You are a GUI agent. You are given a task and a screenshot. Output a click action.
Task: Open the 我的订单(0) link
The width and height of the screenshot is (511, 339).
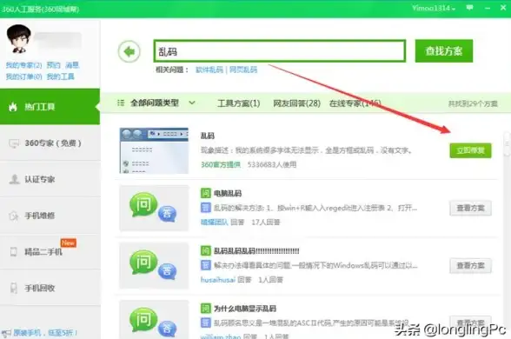click(23, 76)
